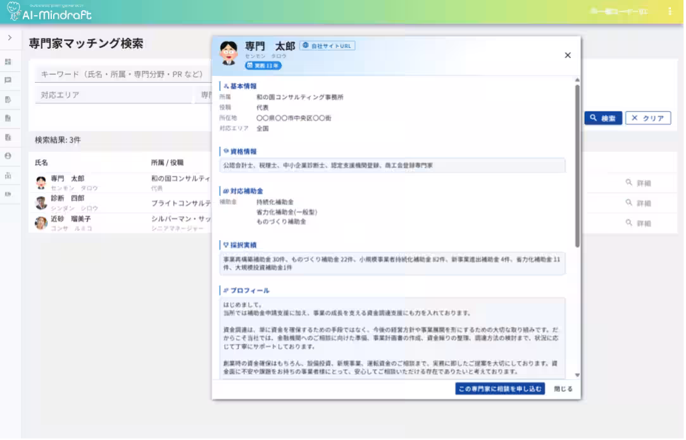Image resolution: width=686 pixels, height=440 pixels.
Task: Click the 資格情報 section icon
Action: [227, 152]
